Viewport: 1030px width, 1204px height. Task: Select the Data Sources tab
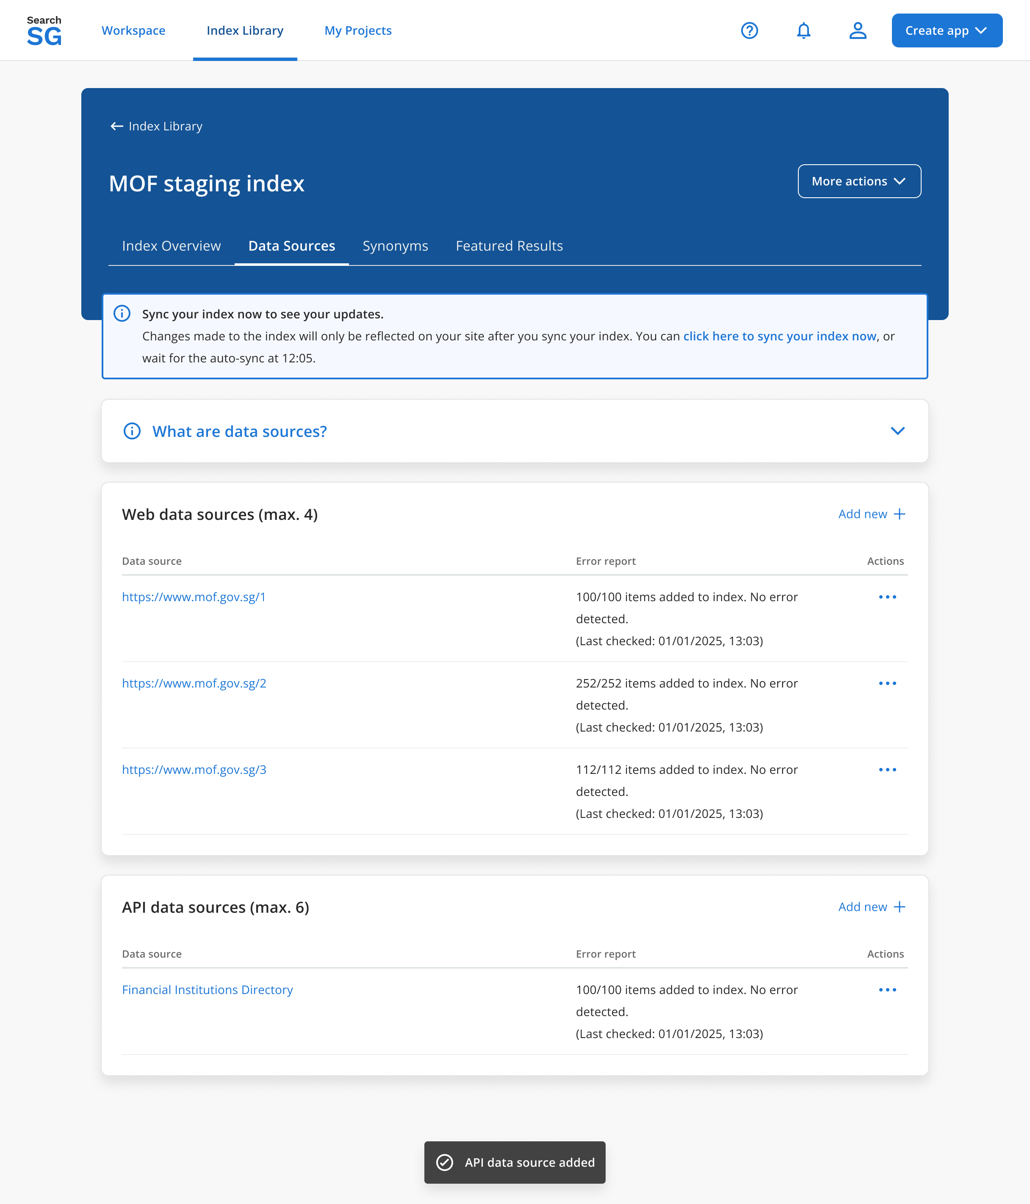pos(291,246)
